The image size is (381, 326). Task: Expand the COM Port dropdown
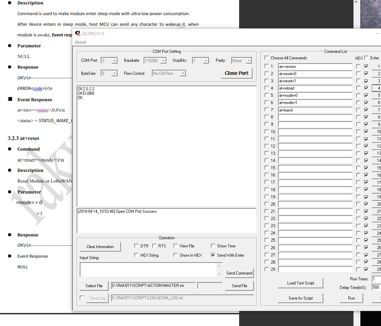click(x=114, y=61)
